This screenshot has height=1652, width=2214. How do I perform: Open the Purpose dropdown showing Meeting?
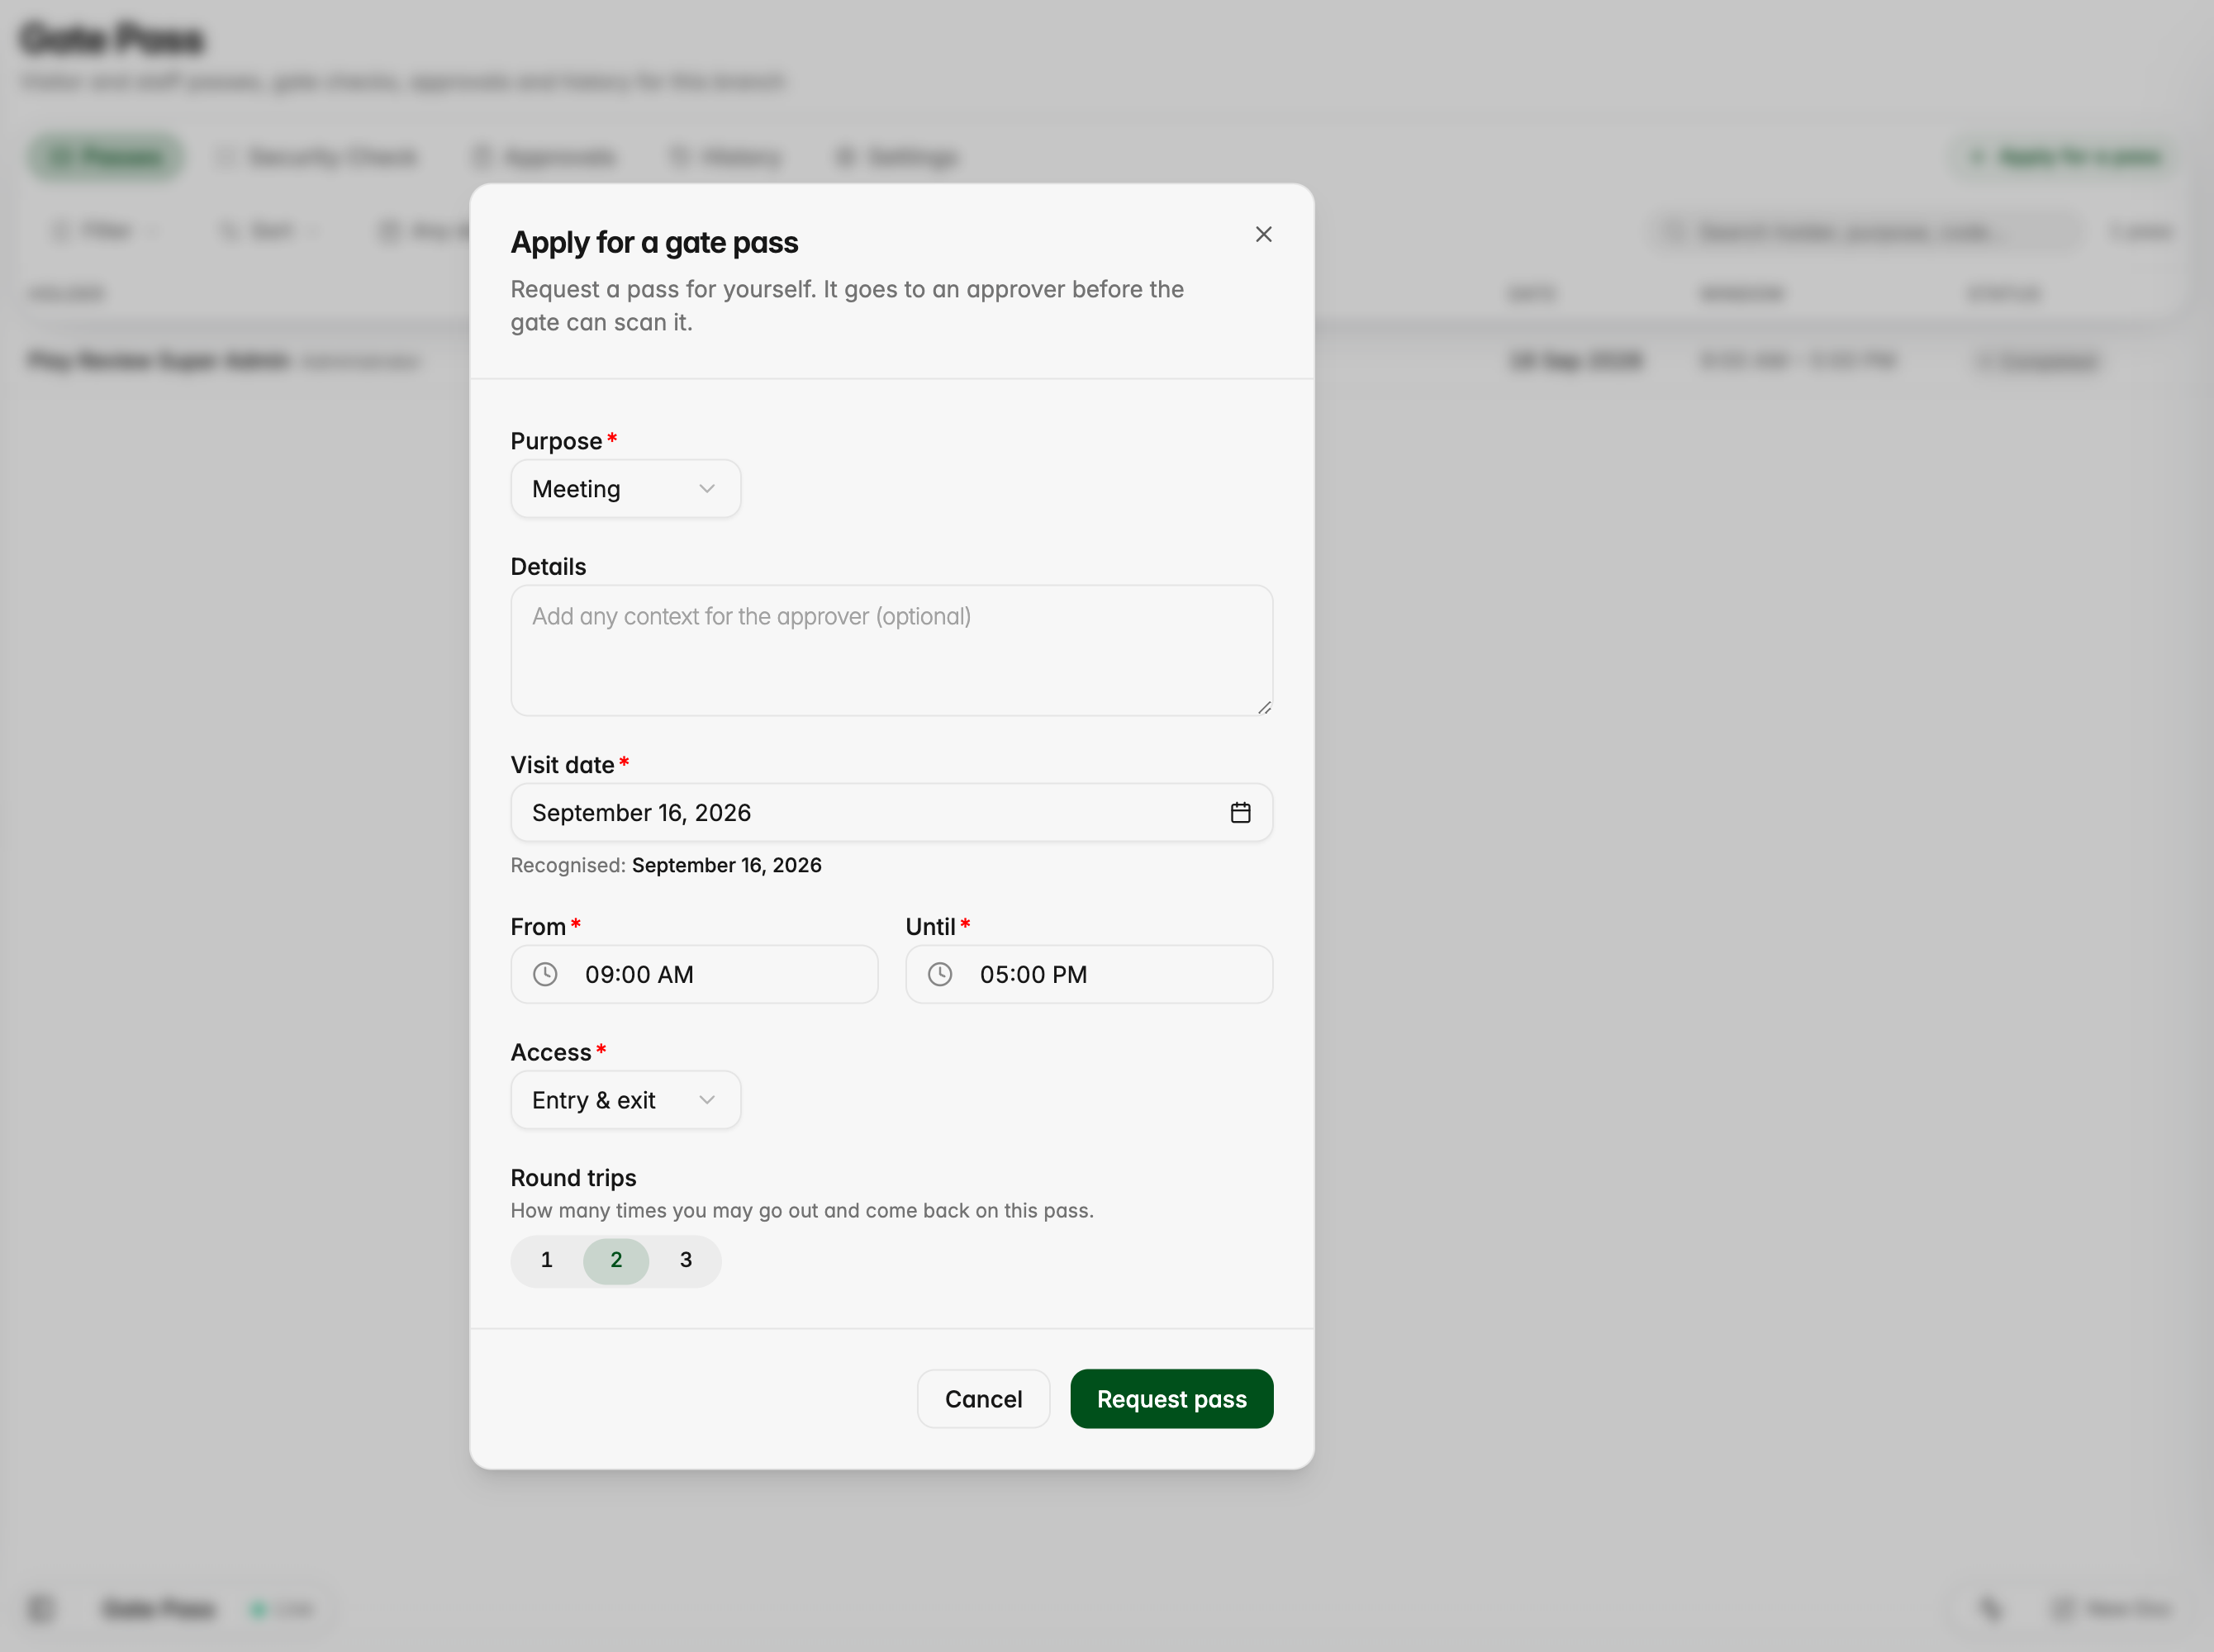pos(625,489)
